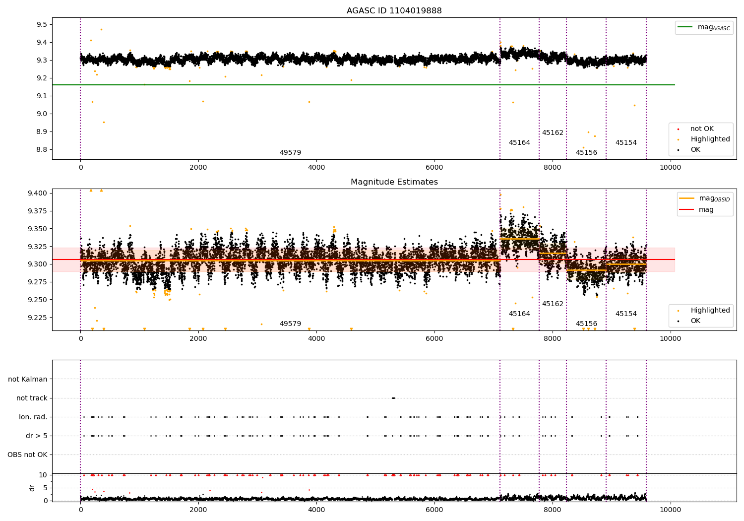
Task: Click obsid label 49579 in middle plot
Action: click(x=290, y=324)
